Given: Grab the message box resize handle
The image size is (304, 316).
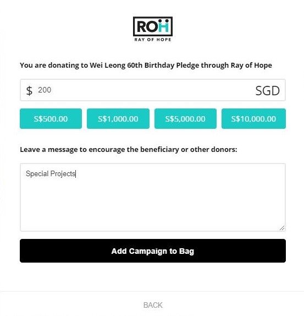Looking at the screenshot, I should click(x=282, y=228).
